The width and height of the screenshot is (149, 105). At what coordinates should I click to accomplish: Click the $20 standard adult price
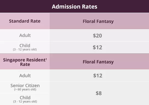[97, 36]
